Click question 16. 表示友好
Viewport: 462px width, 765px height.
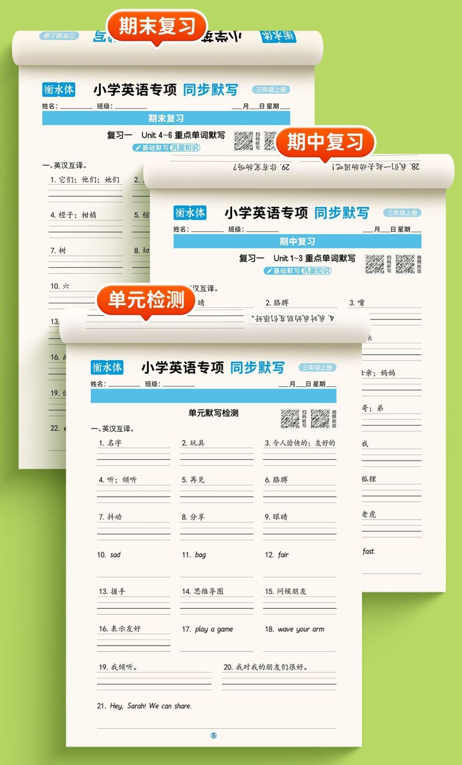(x=119, y=629)
